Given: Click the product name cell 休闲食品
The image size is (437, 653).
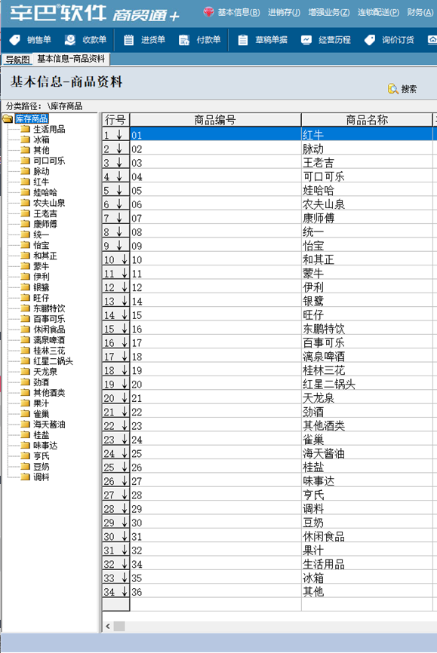Looking at the screenshot, I should 367,536.
